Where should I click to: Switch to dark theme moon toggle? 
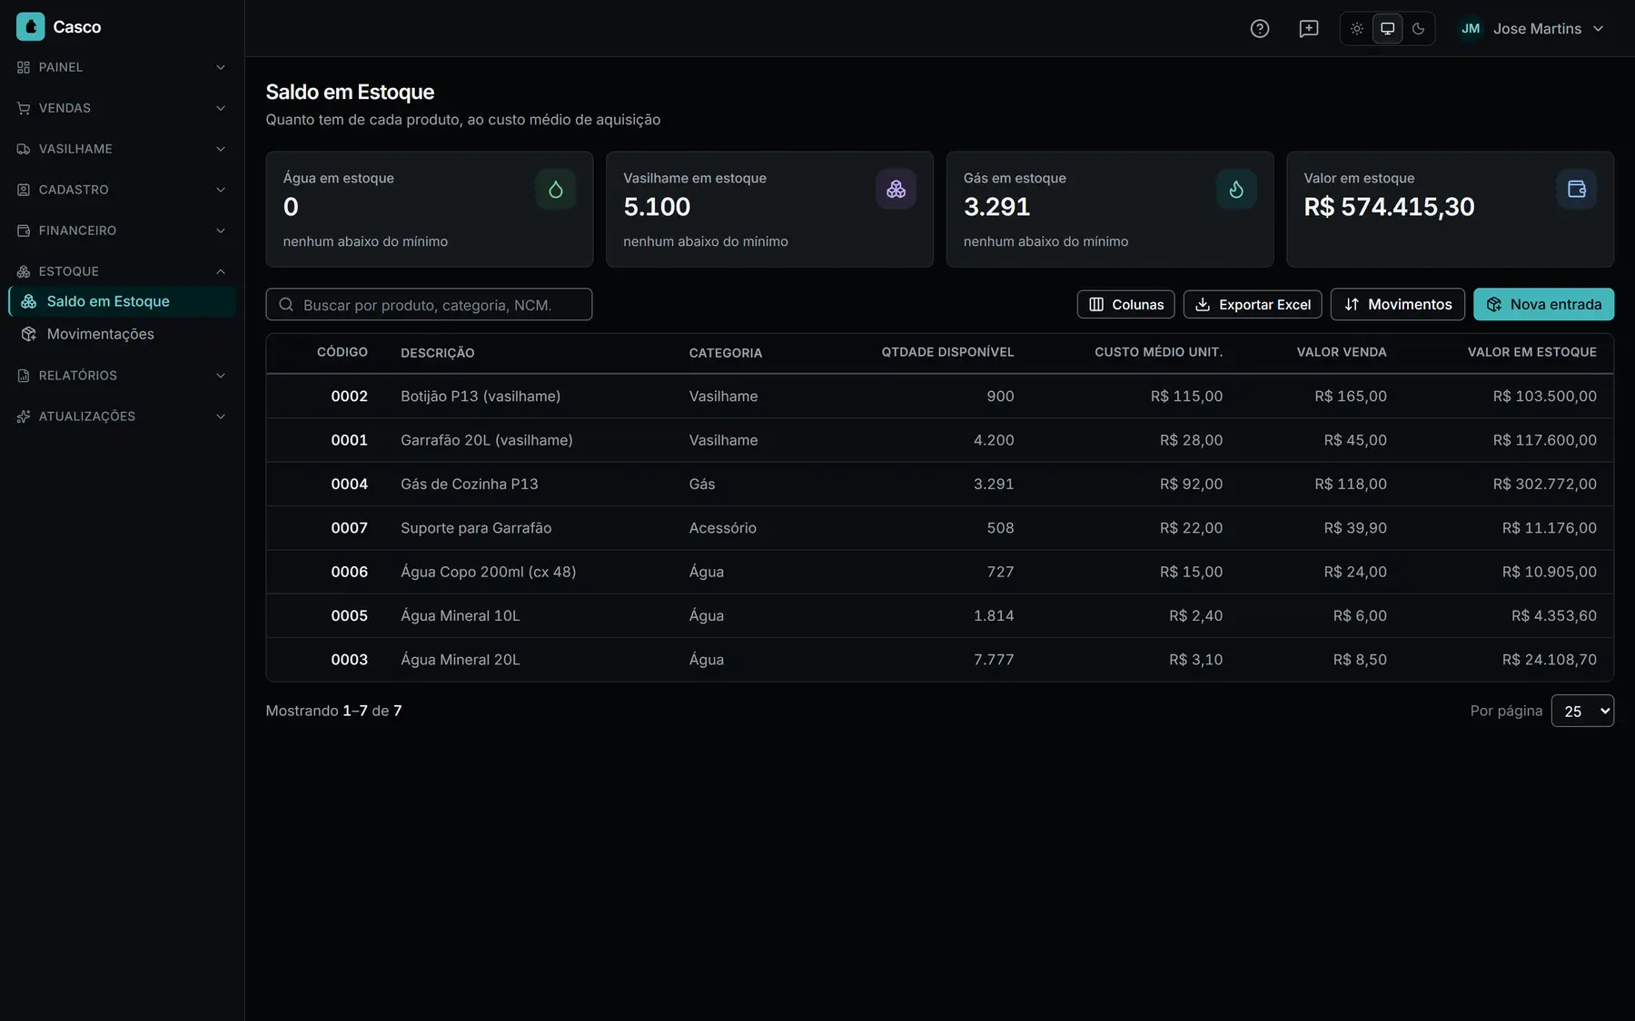click(x=1418, y=28)
